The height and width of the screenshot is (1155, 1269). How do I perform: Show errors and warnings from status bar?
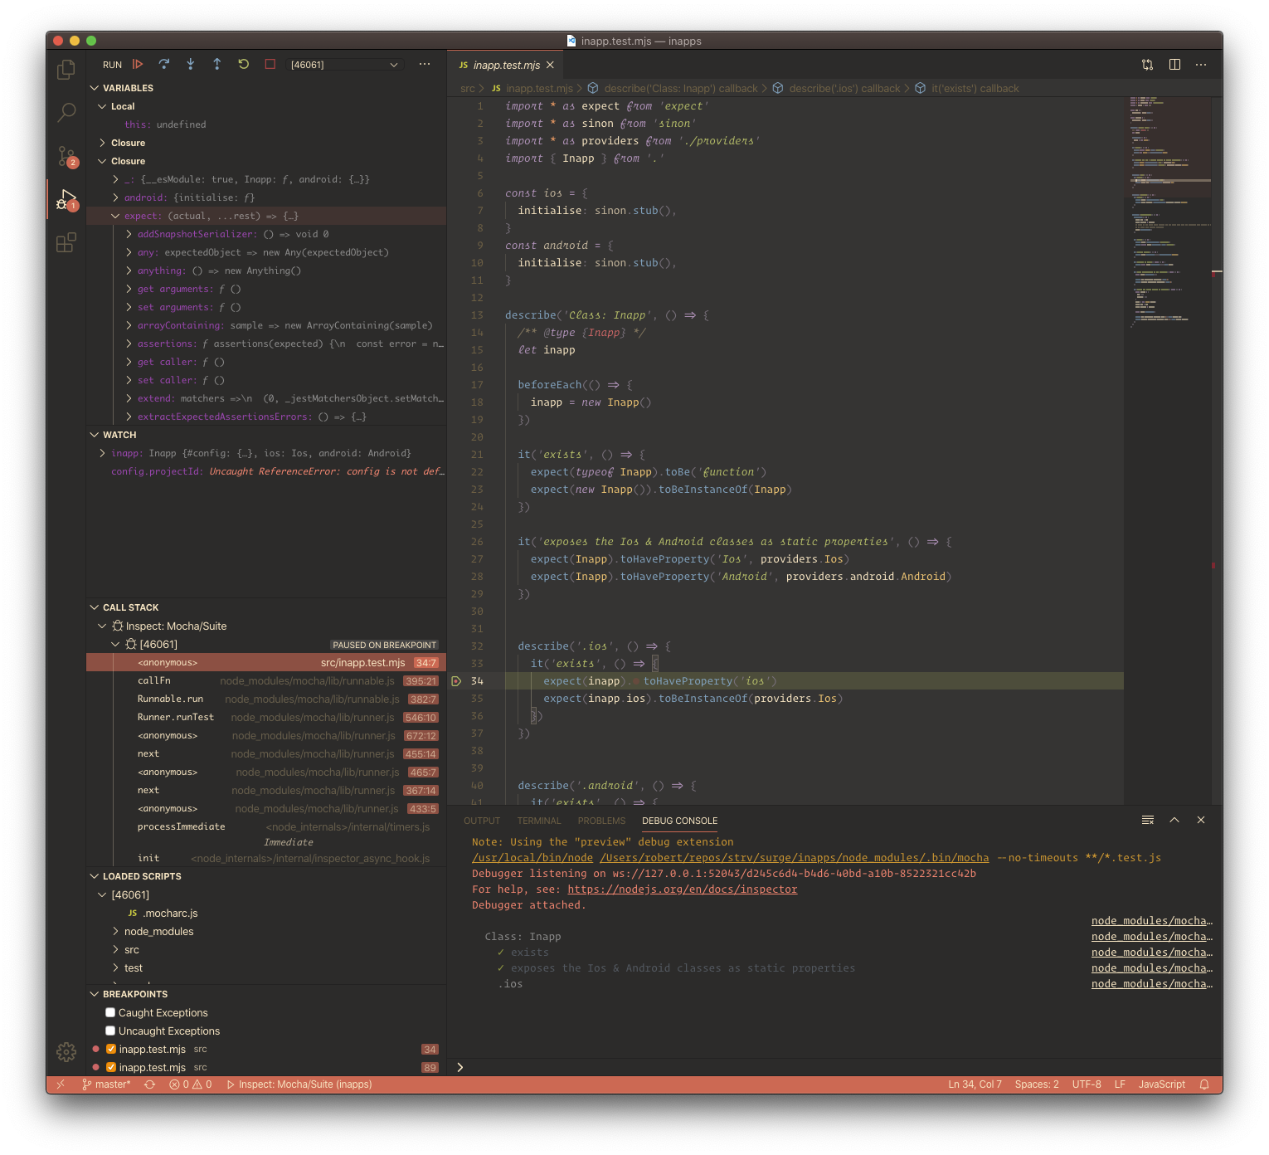[x=191, y=1084]
